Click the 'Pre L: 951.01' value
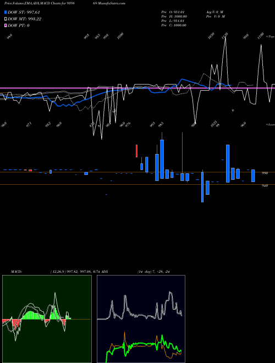This screenshot has width=275, height=363. coord(173,21)
